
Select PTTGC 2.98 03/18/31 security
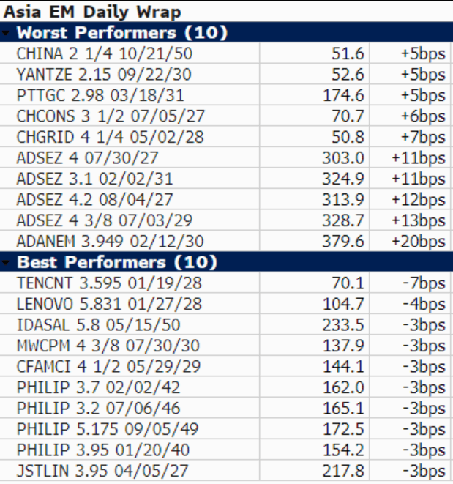coord(100,96)
